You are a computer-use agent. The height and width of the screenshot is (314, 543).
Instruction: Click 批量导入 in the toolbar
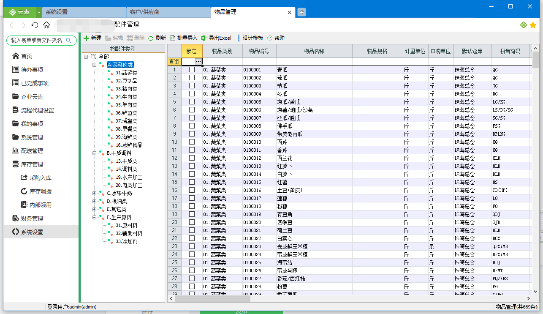(x=183, y=38)
